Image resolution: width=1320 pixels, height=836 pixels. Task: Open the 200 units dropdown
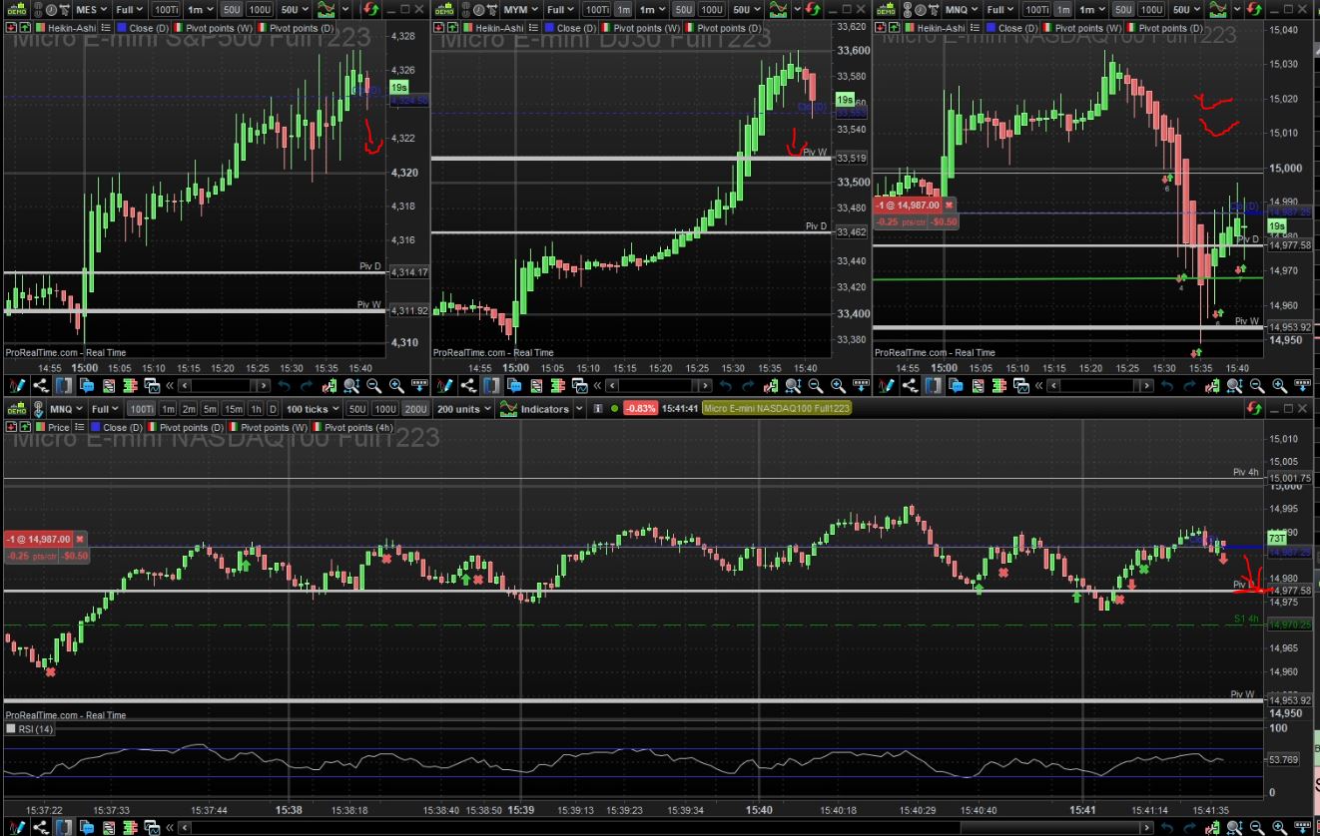pyautogui.click(x=464, y=409)
